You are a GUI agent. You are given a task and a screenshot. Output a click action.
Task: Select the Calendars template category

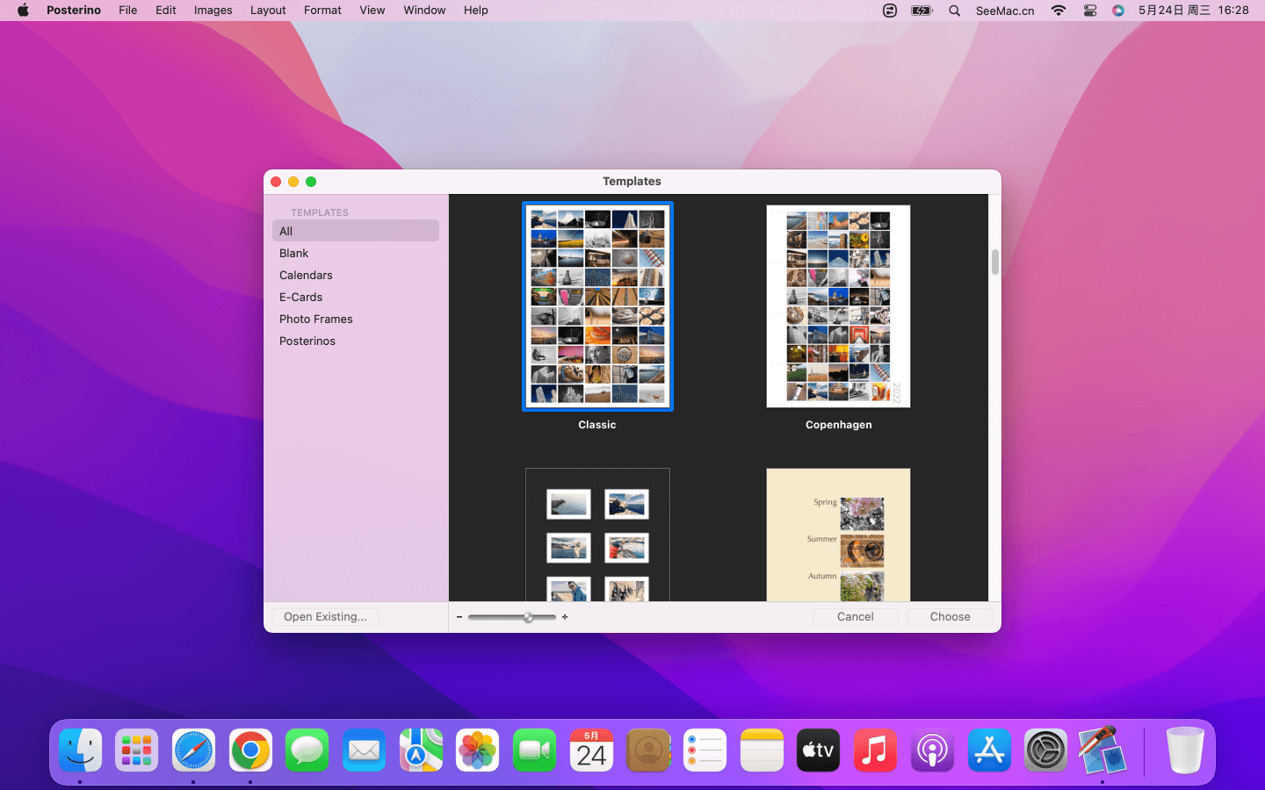(x=306, y=275)
